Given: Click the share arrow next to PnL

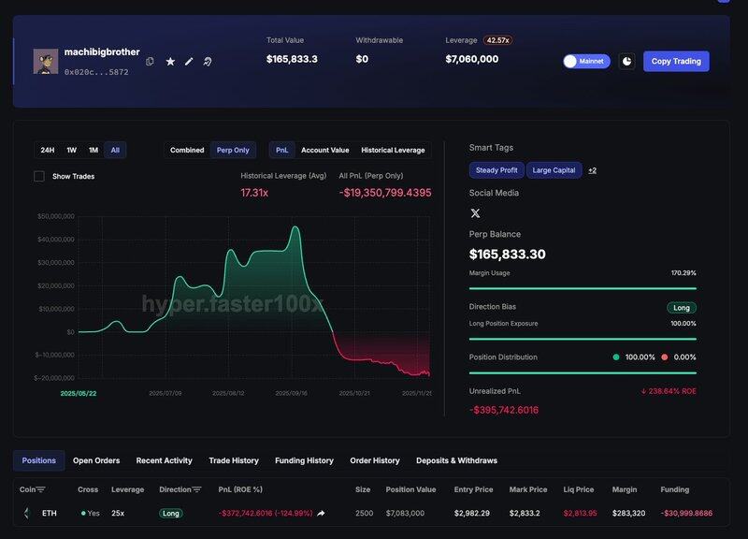Looking at the screenshot, I should click(322, 514).
